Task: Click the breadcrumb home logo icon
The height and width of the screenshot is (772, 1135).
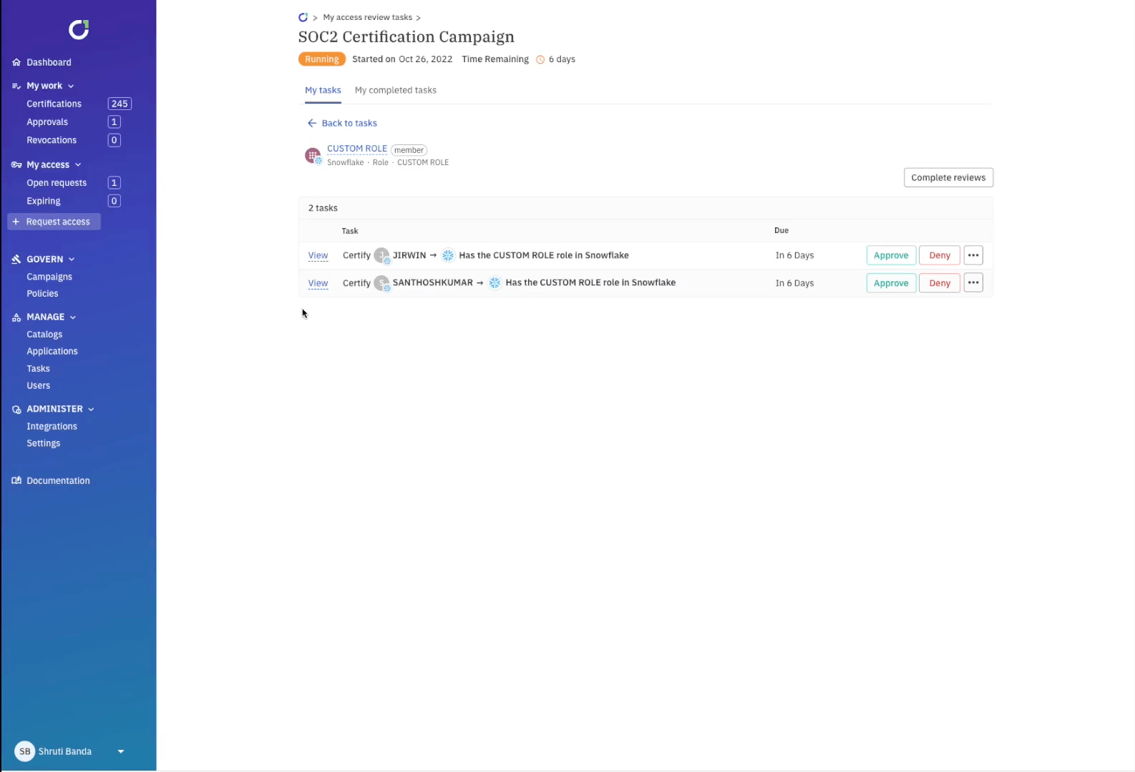Action: tap(303, 17)
